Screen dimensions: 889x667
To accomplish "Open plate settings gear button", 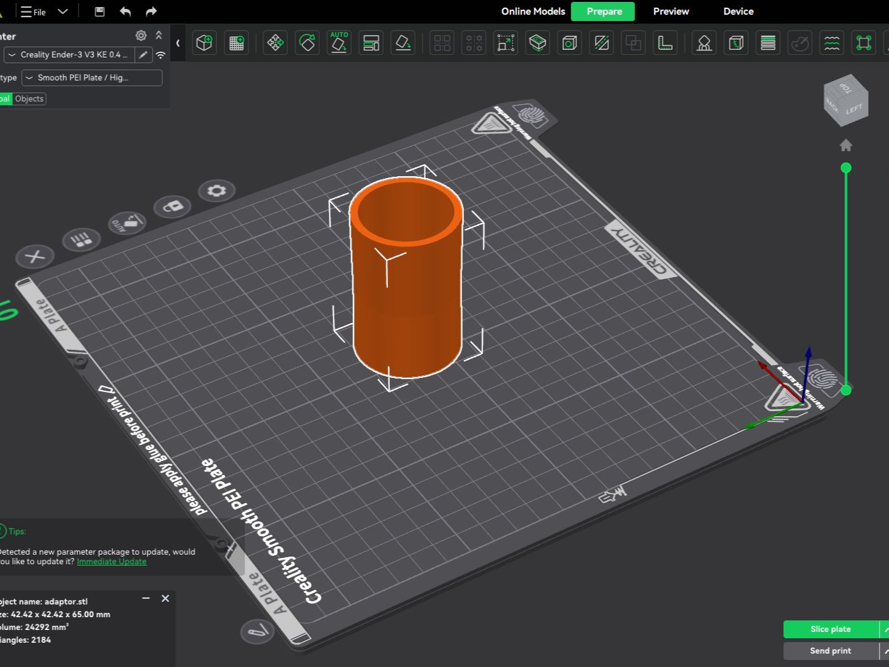I will [216, 190].
